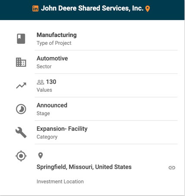Click the building icon next to Sector
Viewport: 185px width, 196px height.
(x=21, y=62)
